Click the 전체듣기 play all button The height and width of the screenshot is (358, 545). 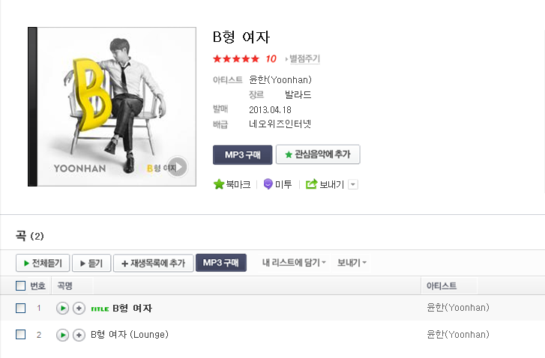click(x=43, y=263)
